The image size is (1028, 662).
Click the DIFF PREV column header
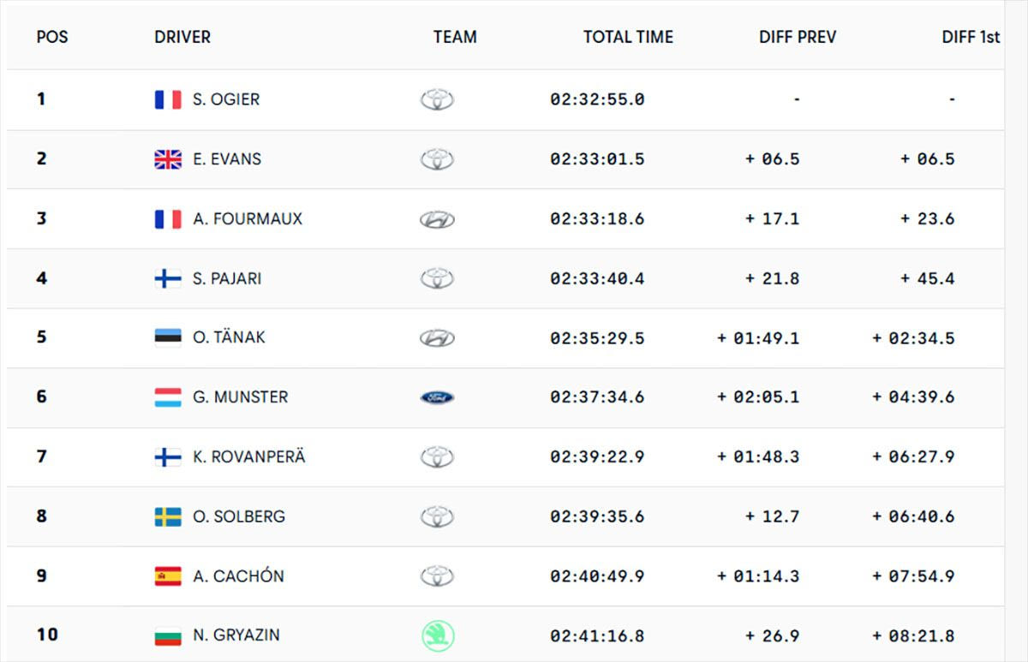tap(798, 38)
